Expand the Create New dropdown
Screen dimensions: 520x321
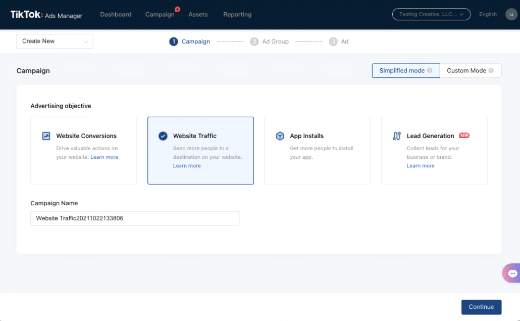click(x=55, y=41)
